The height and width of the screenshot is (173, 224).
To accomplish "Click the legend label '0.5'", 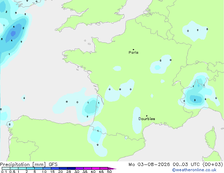I will pos(12,172).
